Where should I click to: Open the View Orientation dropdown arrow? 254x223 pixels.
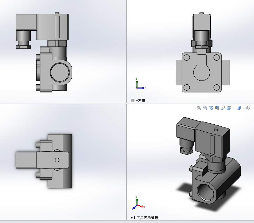[x=234, y=108]
